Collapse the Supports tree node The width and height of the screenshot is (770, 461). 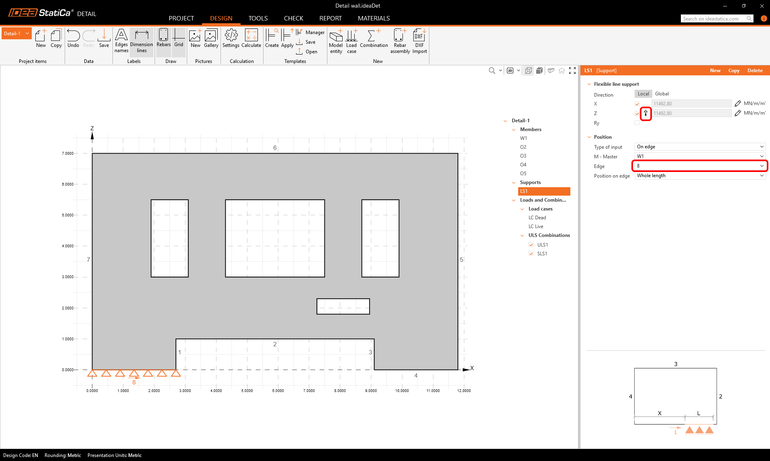514,183
